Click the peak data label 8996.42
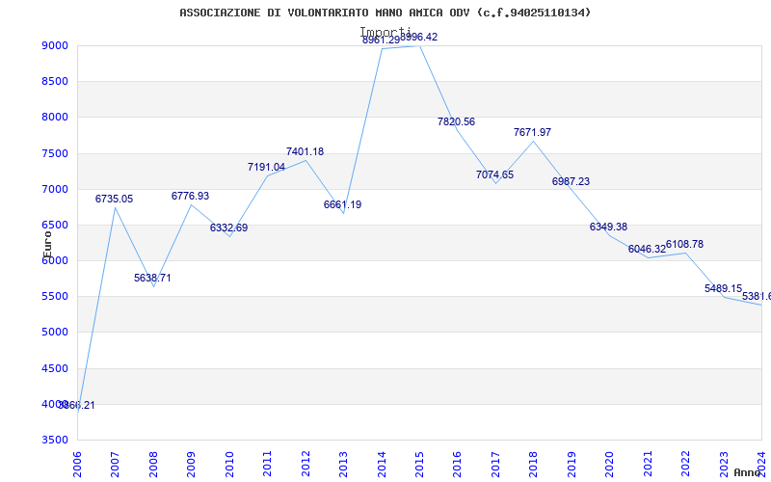The width and height of the screenshot is (771, 482). coord(419,38)
